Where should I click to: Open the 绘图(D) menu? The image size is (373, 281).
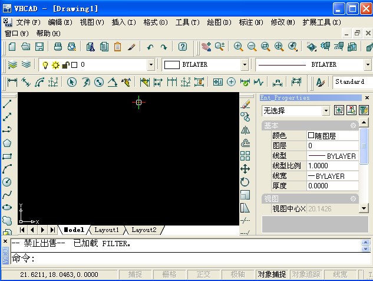[x=219, y=22]
